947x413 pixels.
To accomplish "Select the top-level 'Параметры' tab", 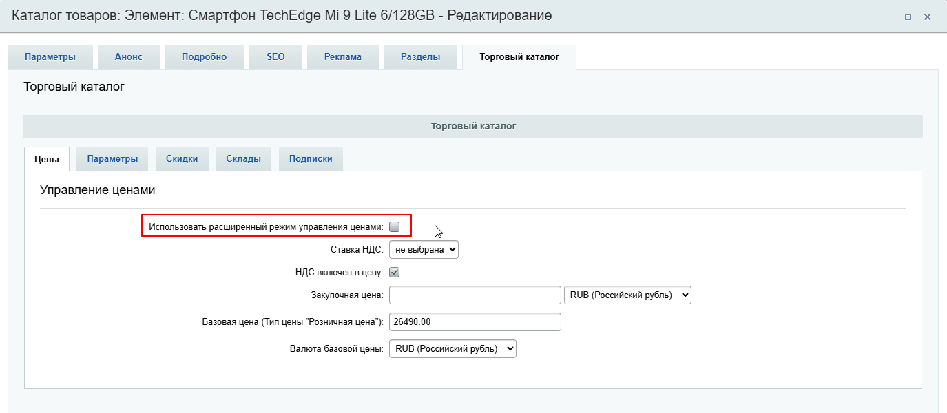I will pos(50,57).
